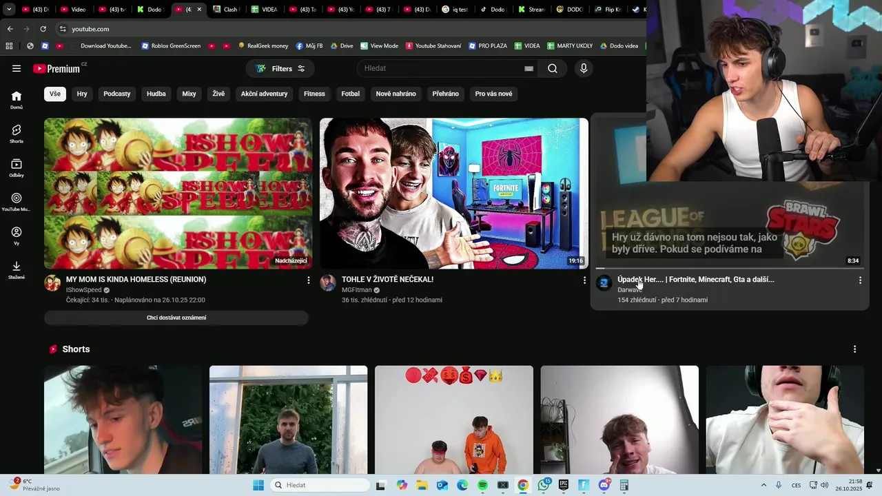Viewport: 882px width, 496px height.
Task: Select the Fotbal filter chip
Action: [x=351, y=94]
